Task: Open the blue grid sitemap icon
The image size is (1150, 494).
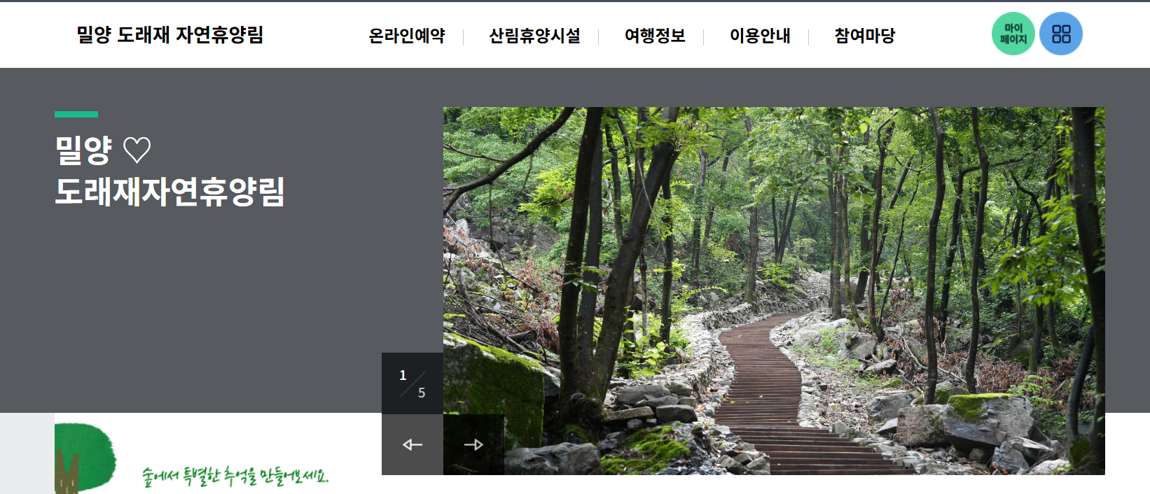Action: pos(1061,34)
